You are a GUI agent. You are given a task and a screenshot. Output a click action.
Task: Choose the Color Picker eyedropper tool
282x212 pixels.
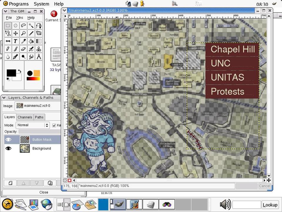[x=23, y=41]
